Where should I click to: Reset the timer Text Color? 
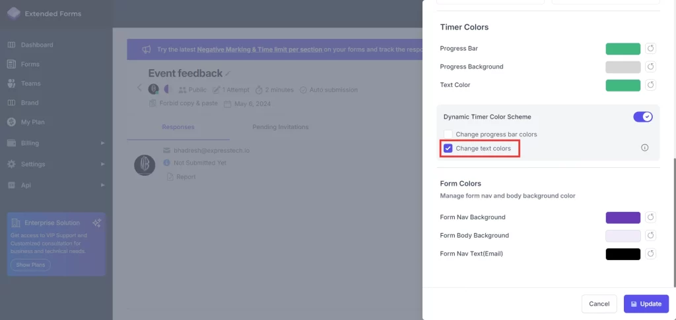[650, 85]
